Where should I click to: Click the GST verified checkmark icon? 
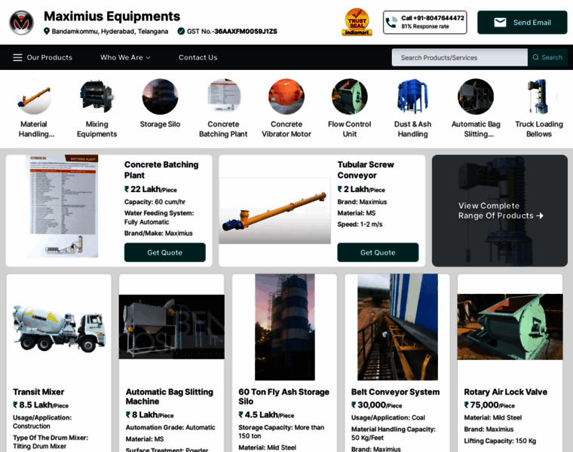pyautogui.click(x=181, y=31)
